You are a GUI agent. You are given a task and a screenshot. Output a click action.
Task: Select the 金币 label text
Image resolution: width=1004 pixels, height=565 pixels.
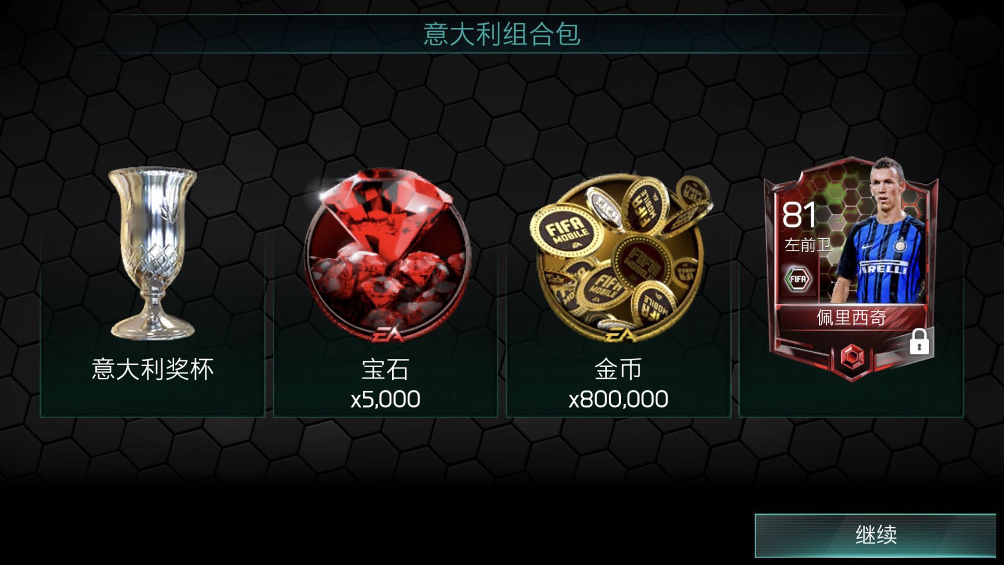pyautogui.click(x=618, y=369)
